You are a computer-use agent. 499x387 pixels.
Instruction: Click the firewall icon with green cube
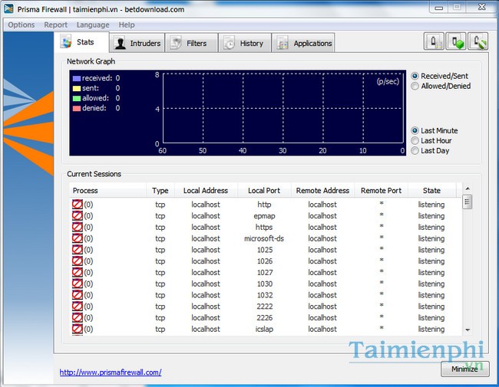pos(457,42)
